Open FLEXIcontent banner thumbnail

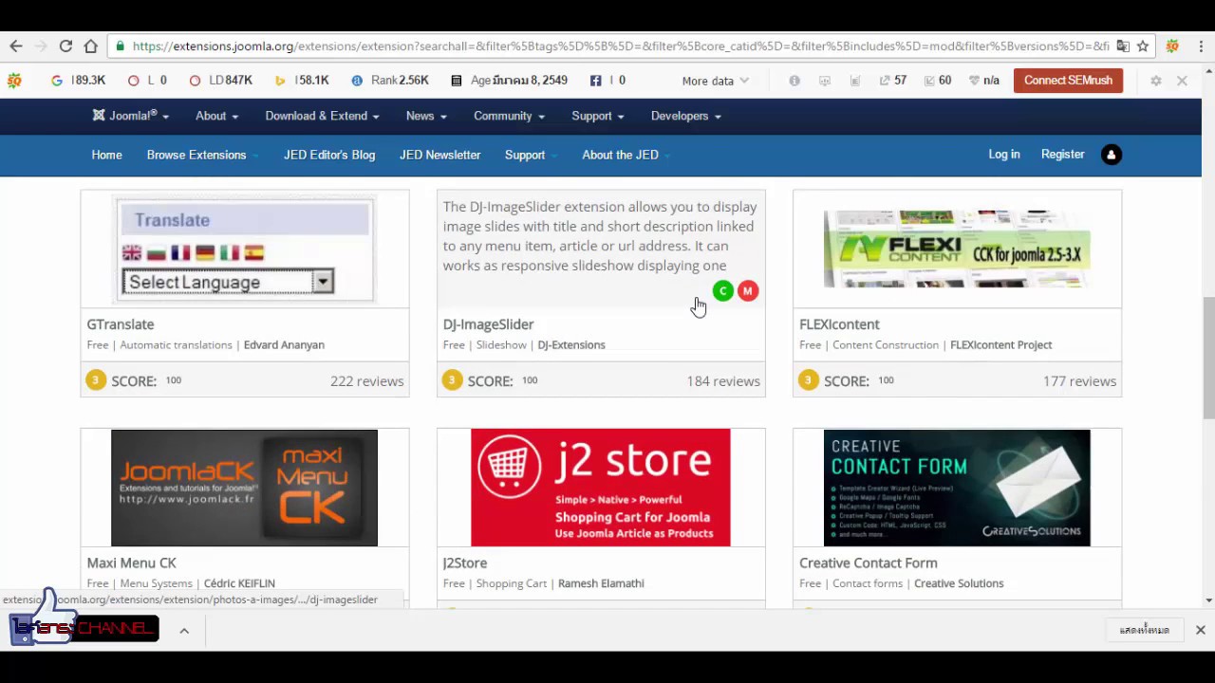(957, 250)
